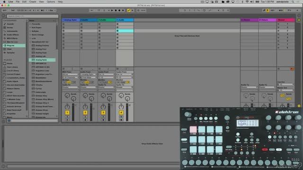Image resolution: width=303 pixels, height=170 pixels.
Task: Click the Wi-Fi icon in menu bar
Action: [x=247, y=2]
